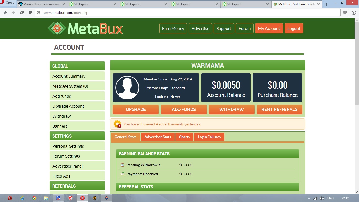Image resolution: width=359 pixels, height=202 pixels.
Task: Go forward with the arrow button
Action: pos(13,13)
